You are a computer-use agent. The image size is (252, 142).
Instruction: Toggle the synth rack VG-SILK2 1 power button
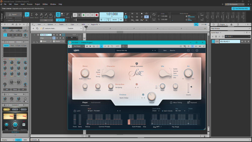pyautogui.click(x=213, y=42)
